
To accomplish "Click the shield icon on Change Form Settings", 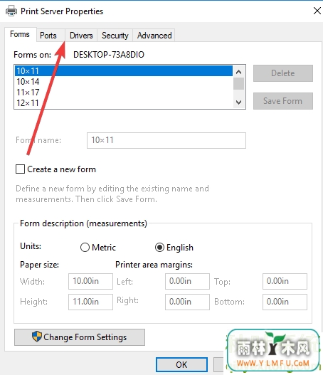I will tap(37, 337).
